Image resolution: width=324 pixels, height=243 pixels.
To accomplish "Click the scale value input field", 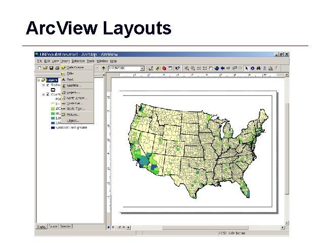I will (125, 68).
